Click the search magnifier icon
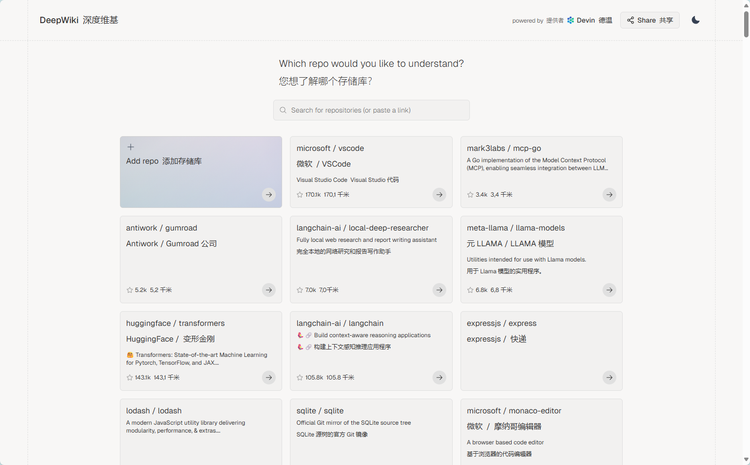 coord(283,110)
